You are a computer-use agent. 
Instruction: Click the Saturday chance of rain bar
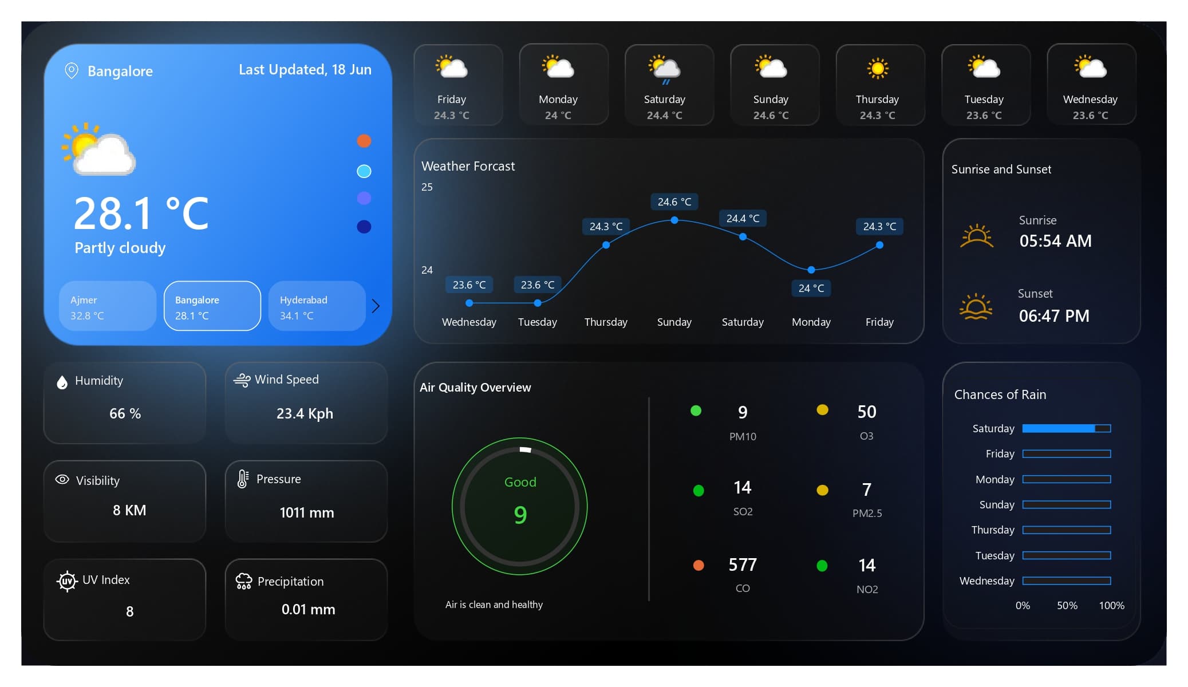(x=1067, y=428)
